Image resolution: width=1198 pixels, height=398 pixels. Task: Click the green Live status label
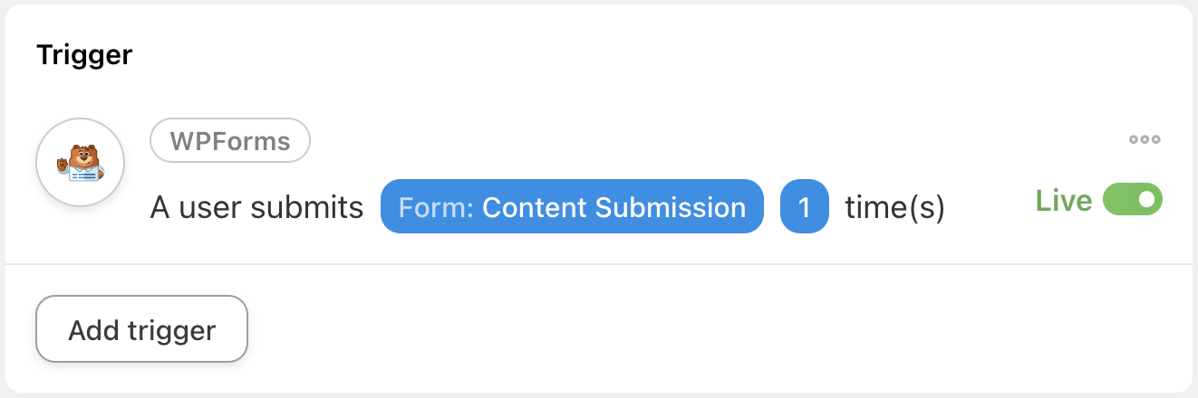(1064, 201)
